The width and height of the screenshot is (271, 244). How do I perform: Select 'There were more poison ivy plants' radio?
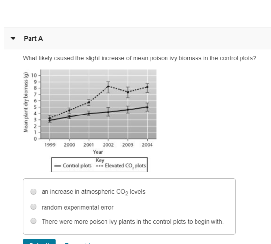33,221
